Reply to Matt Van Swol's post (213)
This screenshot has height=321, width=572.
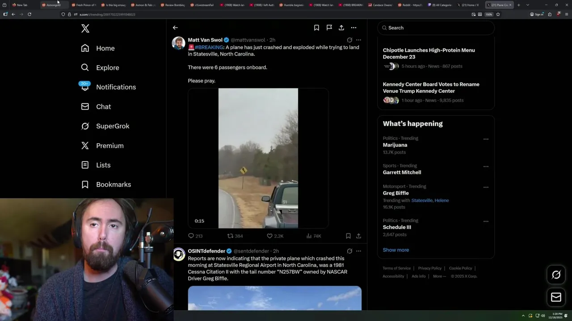[x=195, y=236]
